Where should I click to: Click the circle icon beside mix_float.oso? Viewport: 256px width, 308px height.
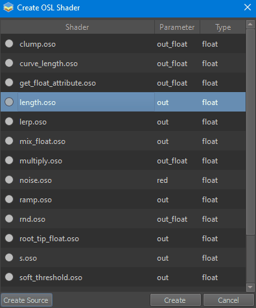pos(9,141)
